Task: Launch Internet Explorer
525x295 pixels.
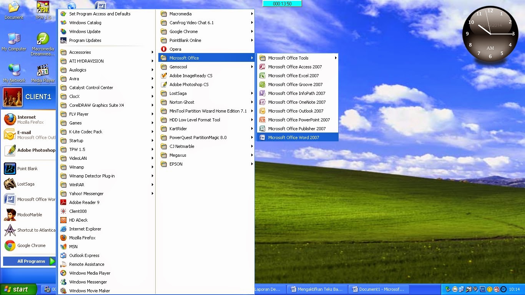Action: 106,229
